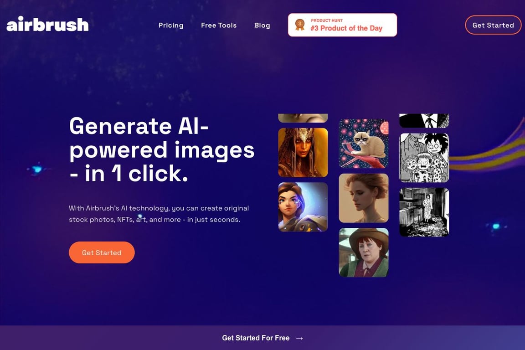Select the cartoon girl character thumbnail

point(303,207)
